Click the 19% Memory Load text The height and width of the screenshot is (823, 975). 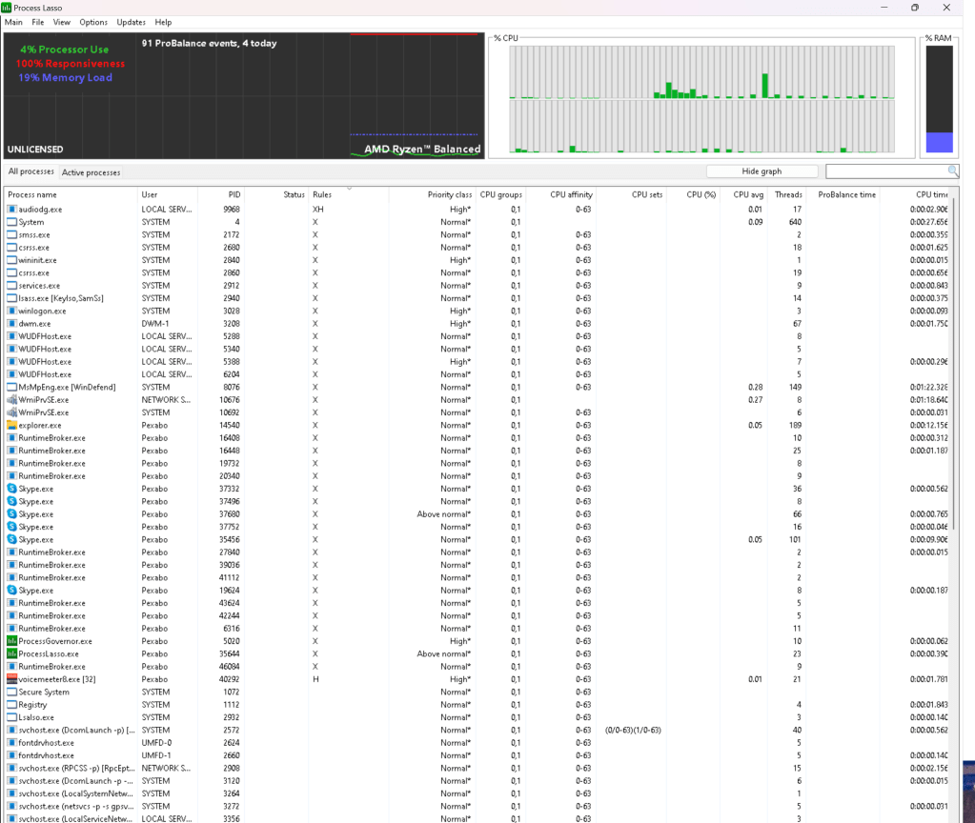pyautogui.click(x=66, y=78)
